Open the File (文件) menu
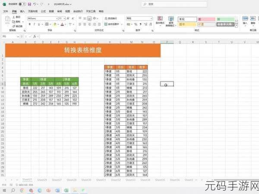This screenshot has height=194, width=259. [6, 11]
